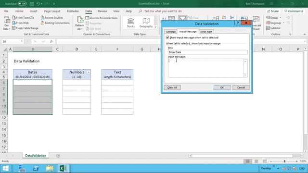Screen dimensions: 308x173
Task: Uncheck Show input message when cell selected
Action: [x=167, y=37]
